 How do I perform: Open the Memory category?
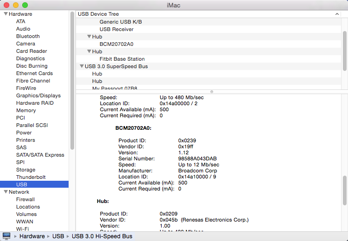26,110
